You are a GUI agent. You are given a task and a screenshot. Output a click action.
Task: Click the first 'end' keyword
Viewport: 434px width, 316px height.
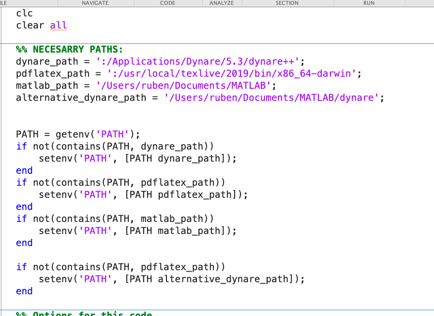pyautogui.click(x=24, y=170)
